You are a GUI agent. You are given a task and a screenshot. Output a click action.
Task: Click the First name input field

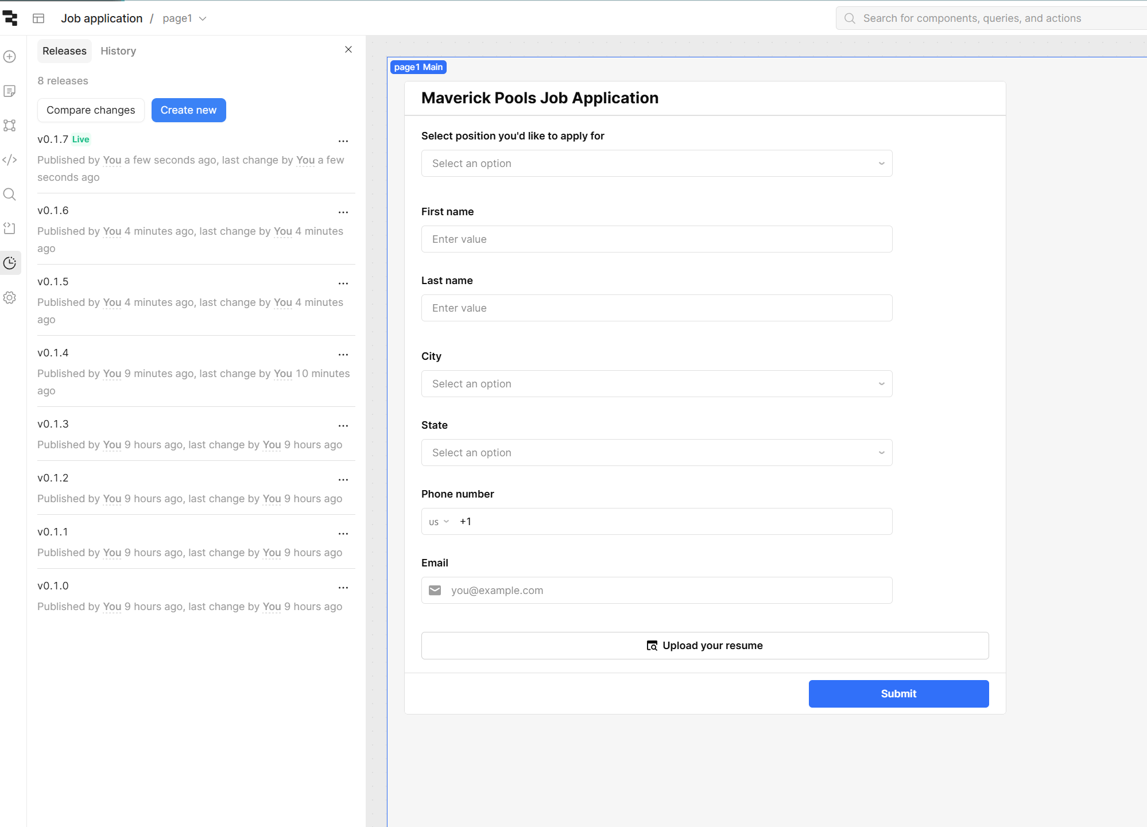657,239
